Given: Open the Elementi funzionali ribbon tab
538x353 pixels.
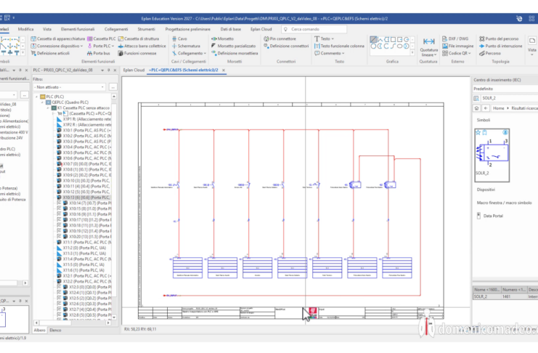Looking at the screenshot, I should coord(78,29).
